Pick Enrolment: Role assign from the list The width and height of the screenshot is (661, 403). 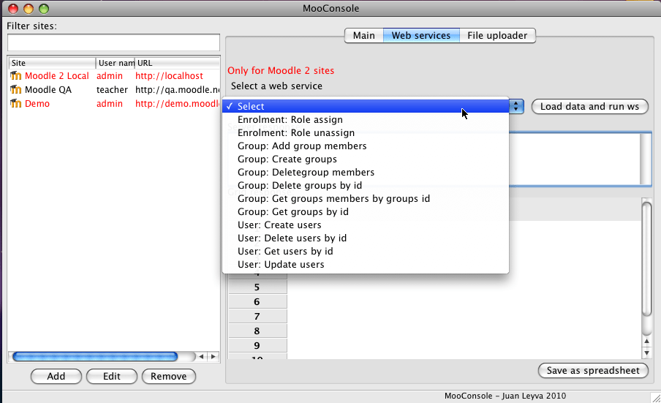366,120
